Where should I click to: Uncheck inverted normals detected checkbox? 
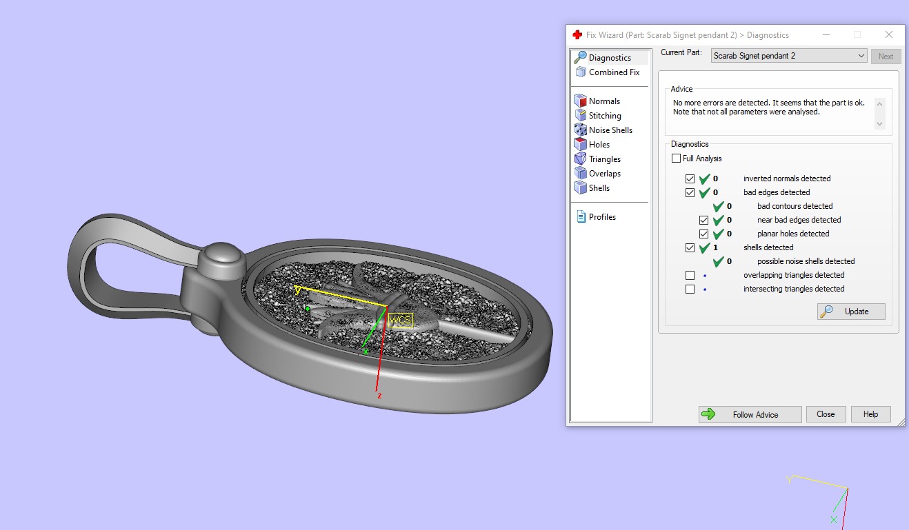[x=690, y=179]
